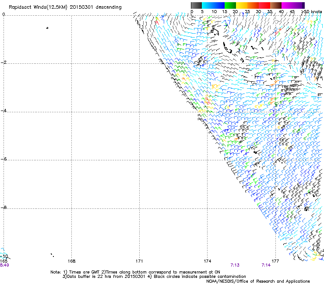
Task: Click the title text 'Rapidscat Winds(12.5KM) 20150301 descending'
Action: click(65, 7)
